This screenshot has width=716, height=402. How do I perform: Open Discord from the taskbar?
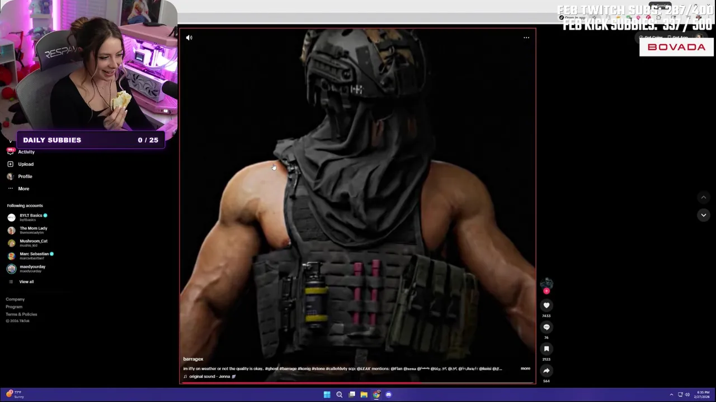click(388, 395)
